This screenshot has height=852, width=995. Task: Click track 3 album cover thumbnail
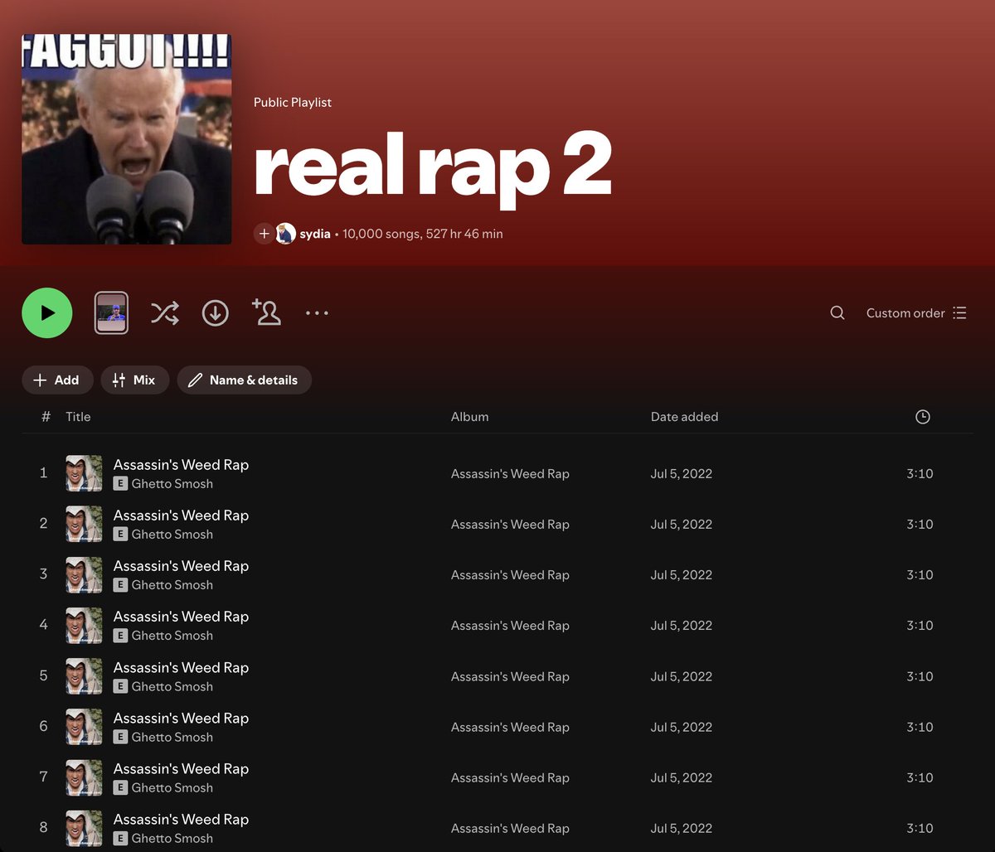[84, 574]
